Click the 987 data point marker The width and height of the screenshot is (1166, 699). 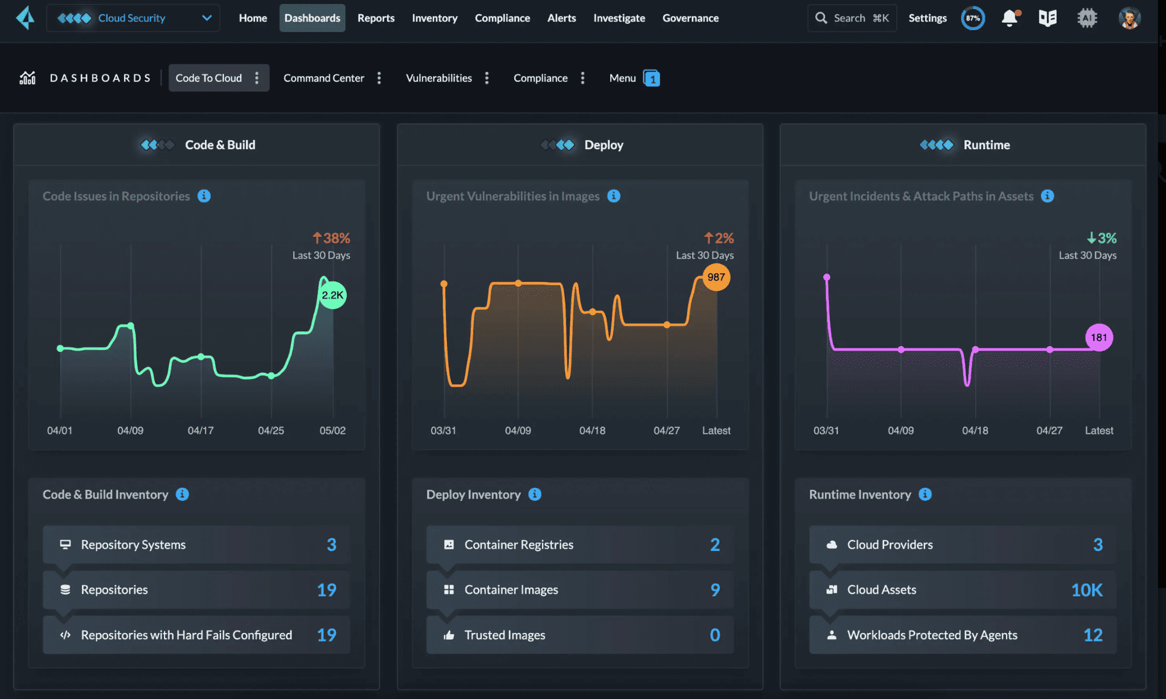tap(716, 277)
